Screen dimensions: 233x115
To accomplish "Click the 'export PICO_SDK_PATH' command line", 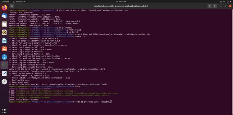I will [x=79, y=34].
